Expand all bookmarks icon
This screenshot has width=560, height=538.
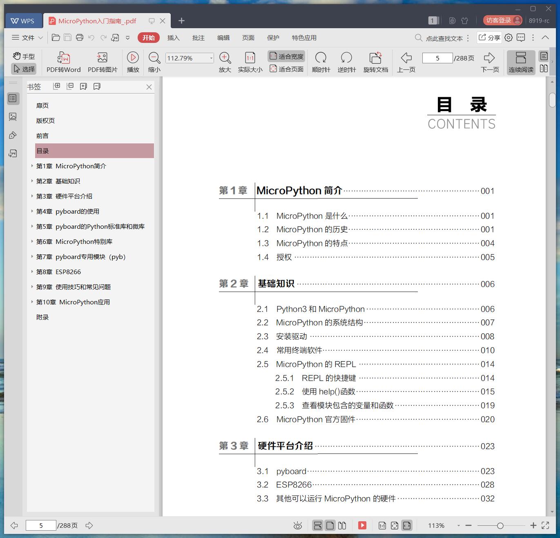point(57,86)
